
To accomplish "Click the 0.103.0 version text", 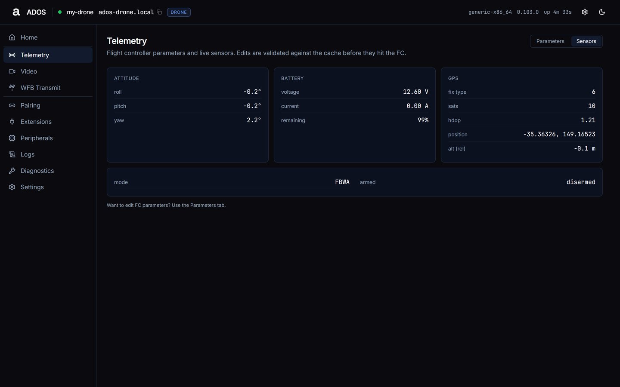I will coord(528,12).
